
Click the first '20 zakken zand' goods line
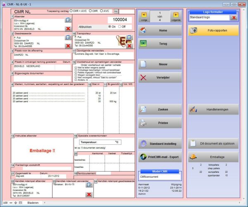20,93
